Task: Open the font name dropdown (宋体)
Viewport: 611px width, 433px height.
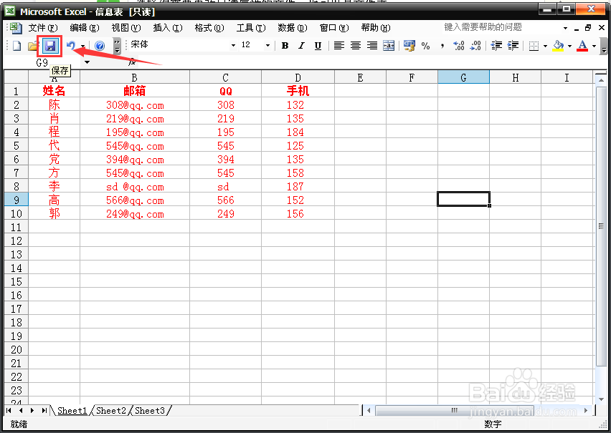Action: coord(233,46)
